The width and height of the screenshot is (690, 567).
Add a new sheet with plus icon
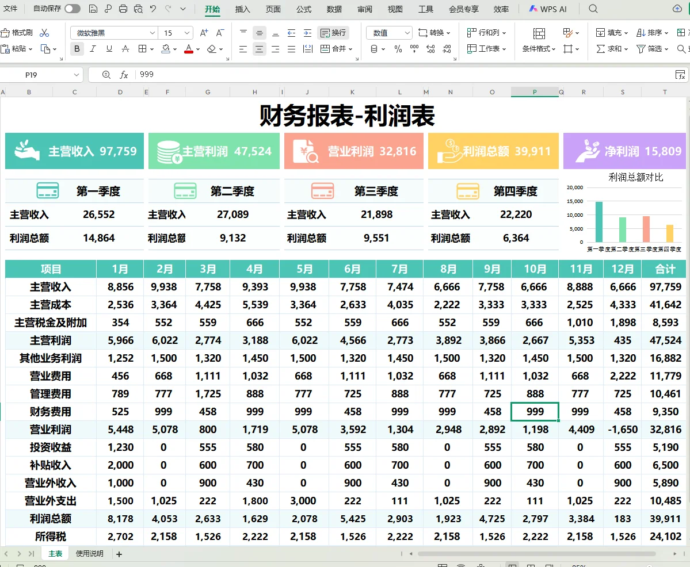point(119,554)
